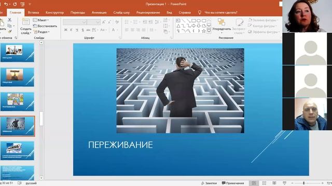332x186 pixels.
Task: Select the right arrow shape in gallery
Action: click(193, 26)
